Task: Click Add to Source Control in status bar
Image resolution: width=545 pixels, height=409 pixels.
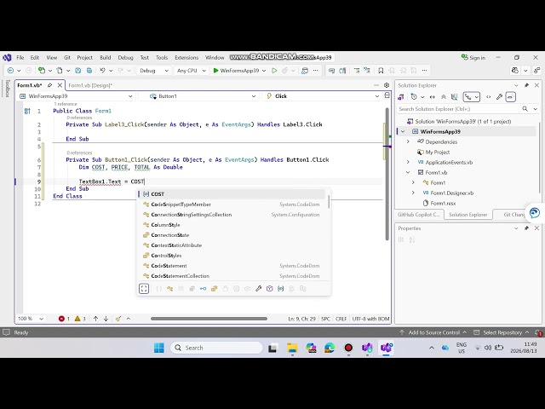Action: tap(433, 332)
